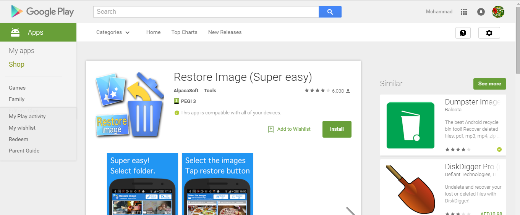Click in the Search input field

tap(206, 12)
